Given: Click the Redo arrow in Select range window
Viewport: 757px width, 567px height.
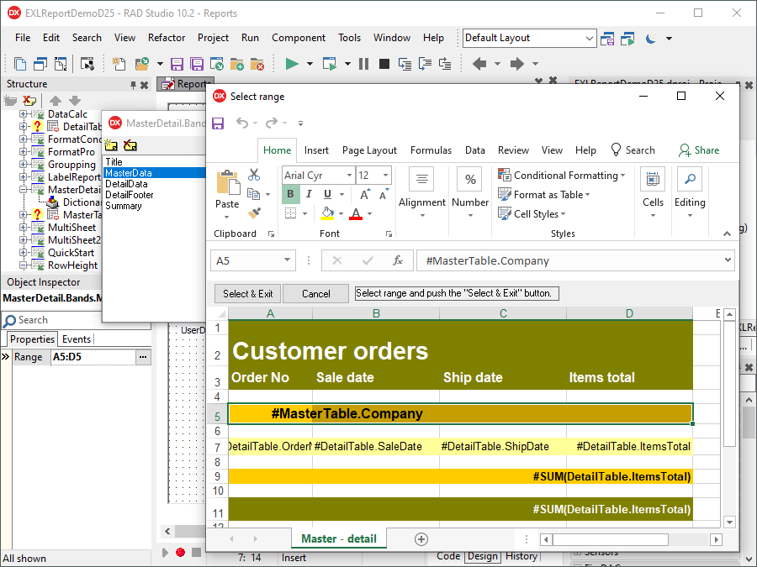Looking at the screenshot, I should coord(272,123).
